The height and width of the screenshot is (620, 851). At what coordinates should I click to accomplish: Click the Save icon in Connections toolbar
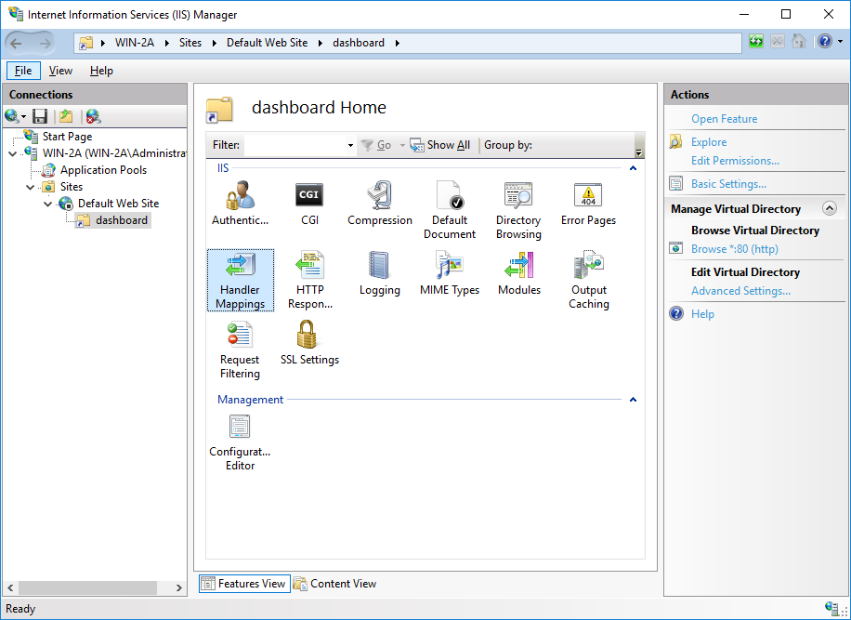pyautogui.click(x=40, y=116)
